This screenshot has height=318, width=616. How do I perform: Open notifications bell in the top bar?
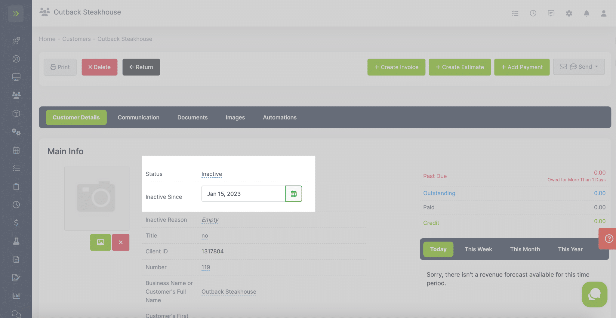point(586,13)
